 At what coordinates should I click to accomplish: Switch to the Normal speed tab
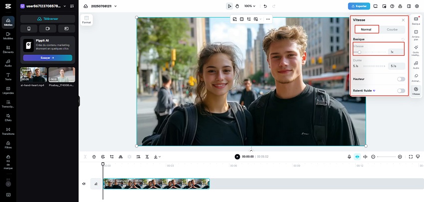click(367, 29)
